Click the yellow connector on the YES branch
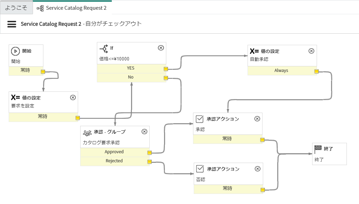This screenshot has width=359, height=204. tap(166, 68)
